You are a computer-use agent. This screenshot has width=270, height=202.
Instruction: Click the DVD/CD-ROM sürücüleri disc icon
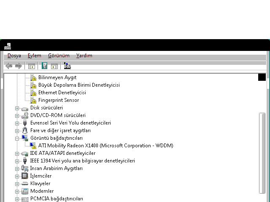pyautogui.click(x=25, y=115)
